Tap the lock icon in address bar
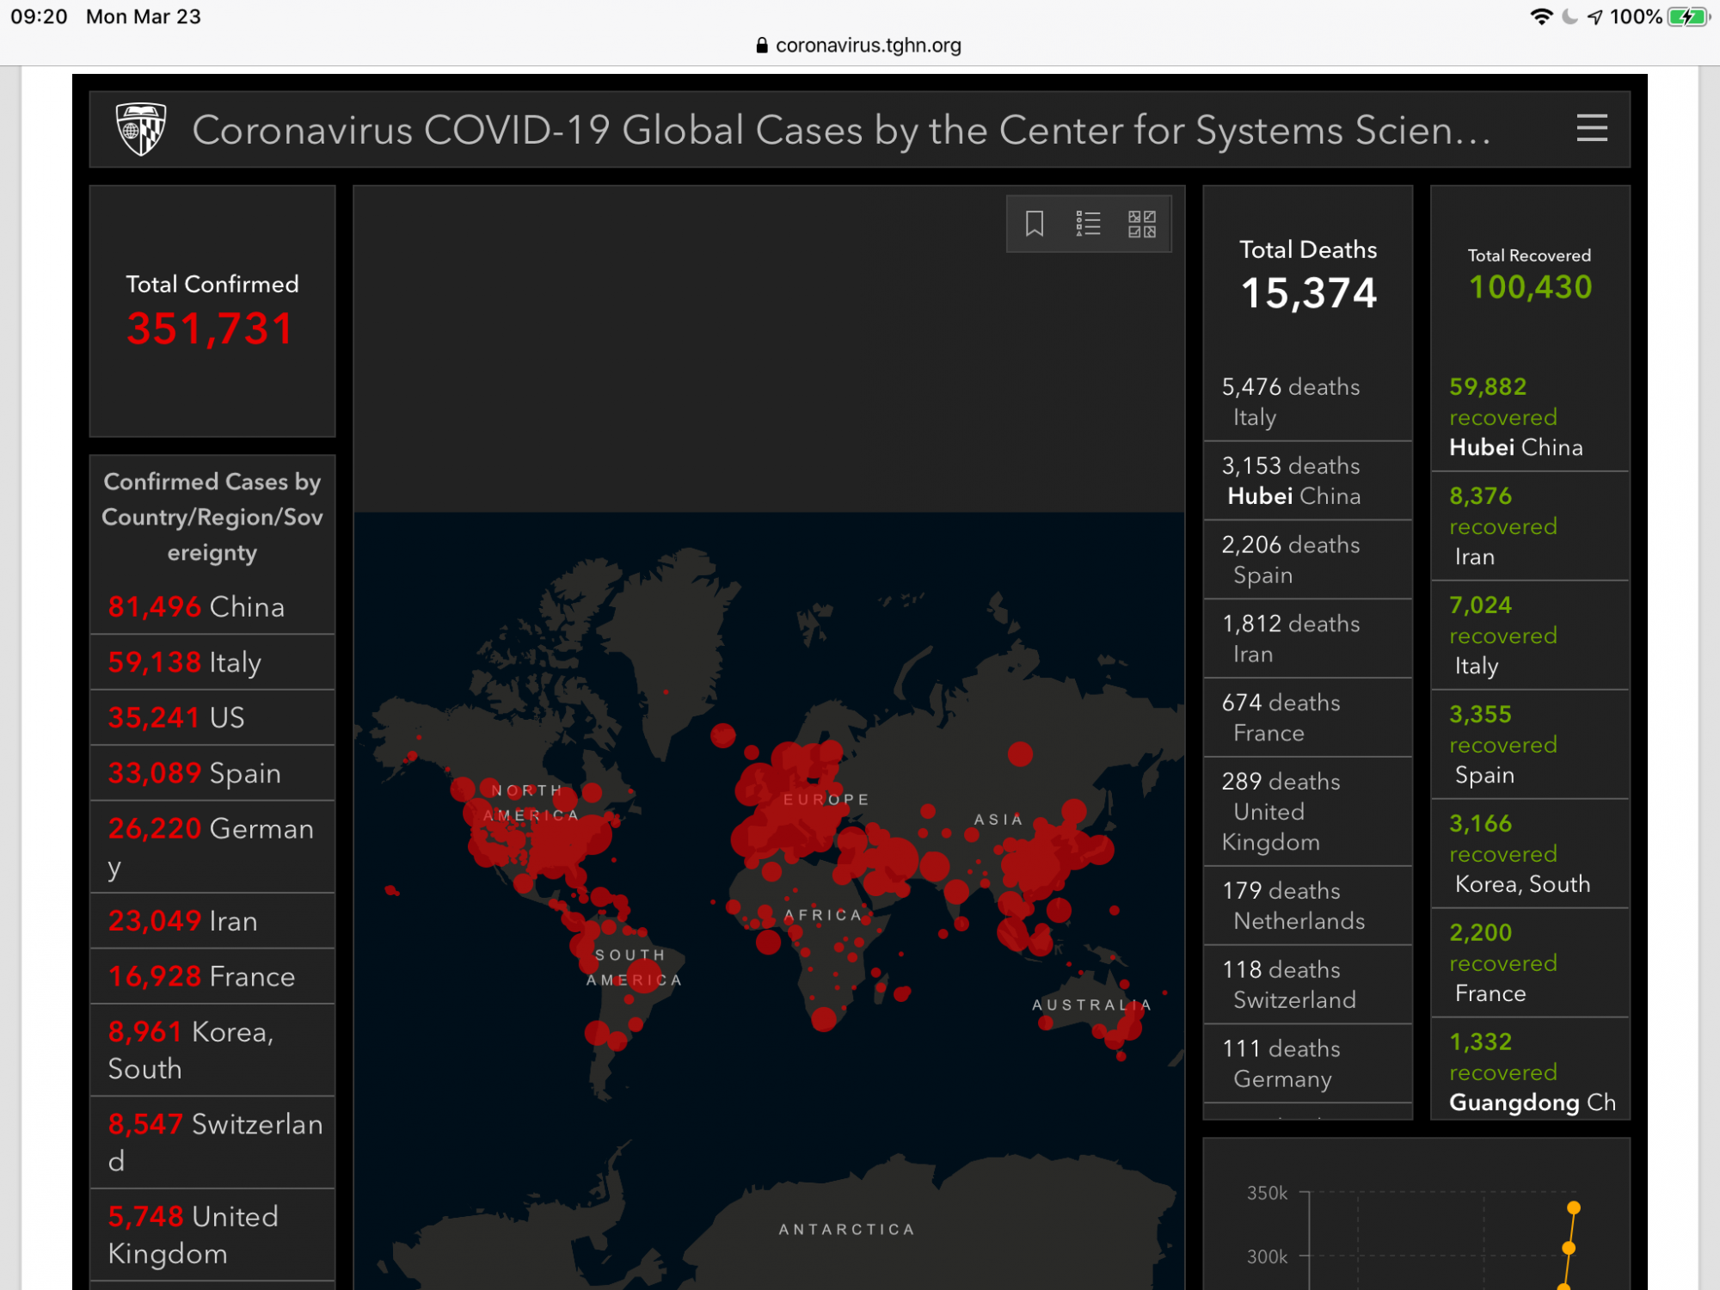 click(x=761, y=46)
